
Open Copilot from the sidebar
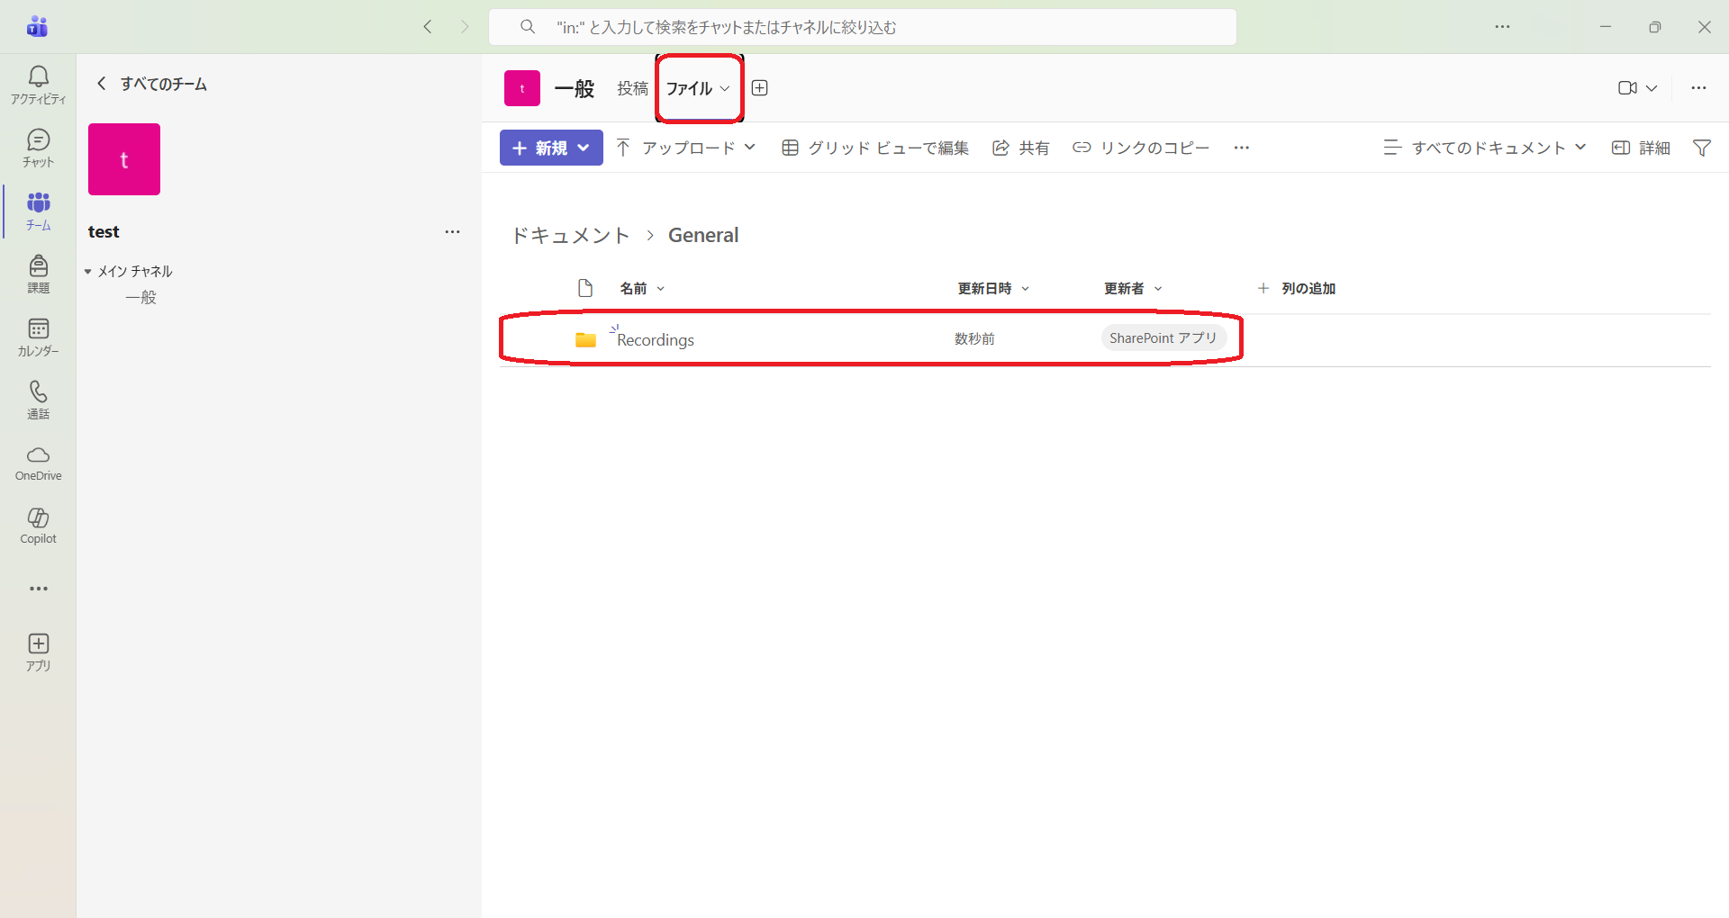click(x=38, y=526)
